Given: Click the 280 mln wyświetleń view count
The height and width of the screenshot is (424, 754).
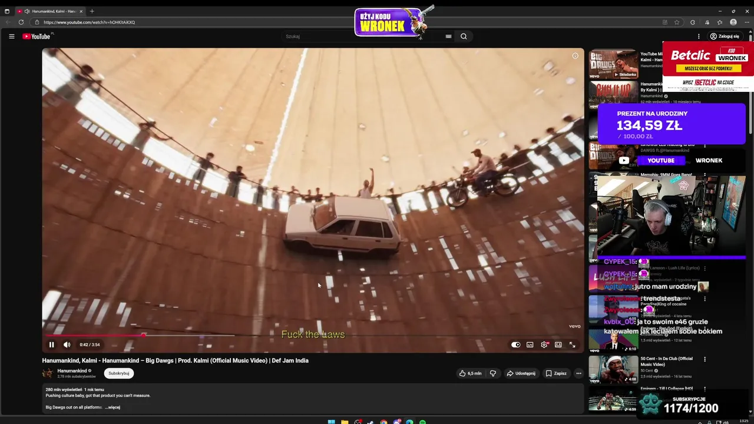Looking at the screenshot, I should pos(64,389).
